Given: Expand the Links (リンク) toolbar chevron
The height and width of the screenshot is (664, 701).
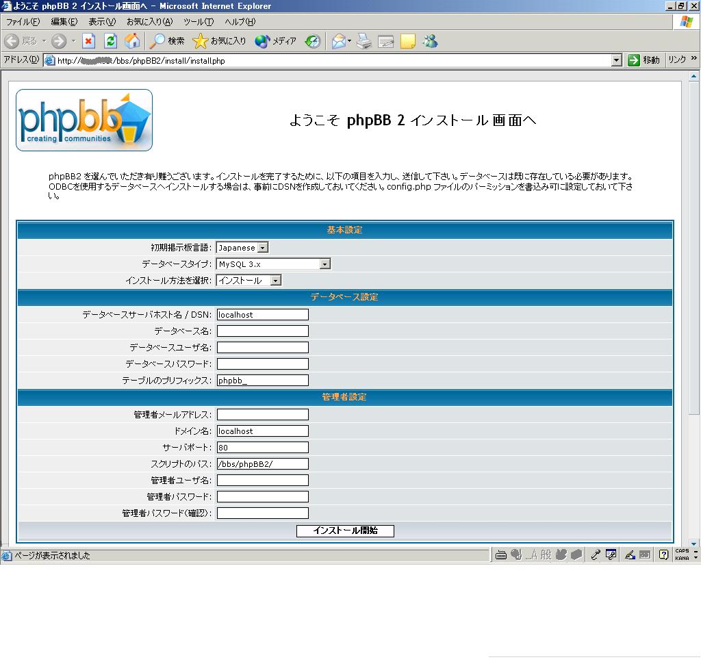Looking at the screenshot, I should click(694, 58).
